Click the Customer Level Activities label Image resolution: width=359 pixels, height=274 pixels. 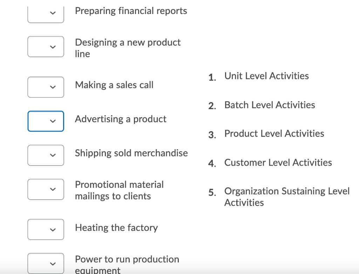point(278,162)
